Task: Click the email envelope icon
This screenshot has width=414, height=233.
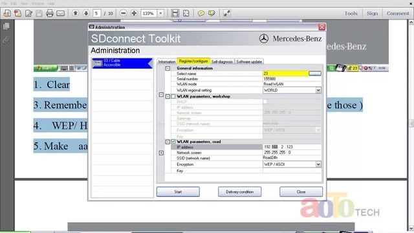Action: (60, 13)
